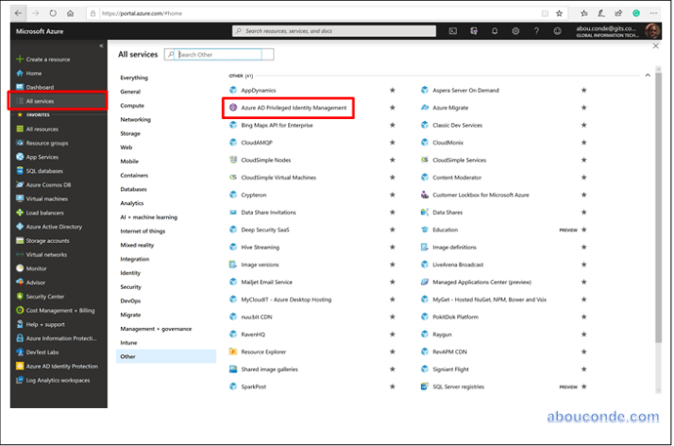This screenshot has width=674, height=446.
Task: Toggle favorite star for Azure Migrate
Action: click(584, 108)
